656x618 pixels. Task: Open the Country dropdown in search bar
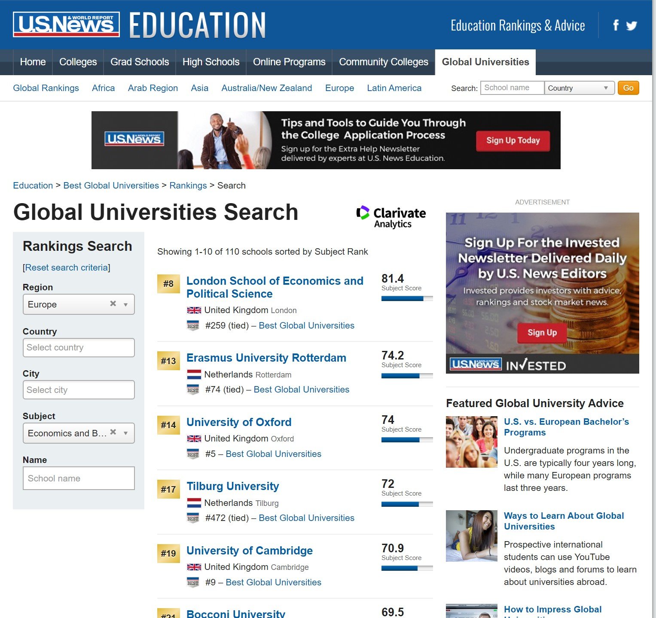[x=579, y=88]
